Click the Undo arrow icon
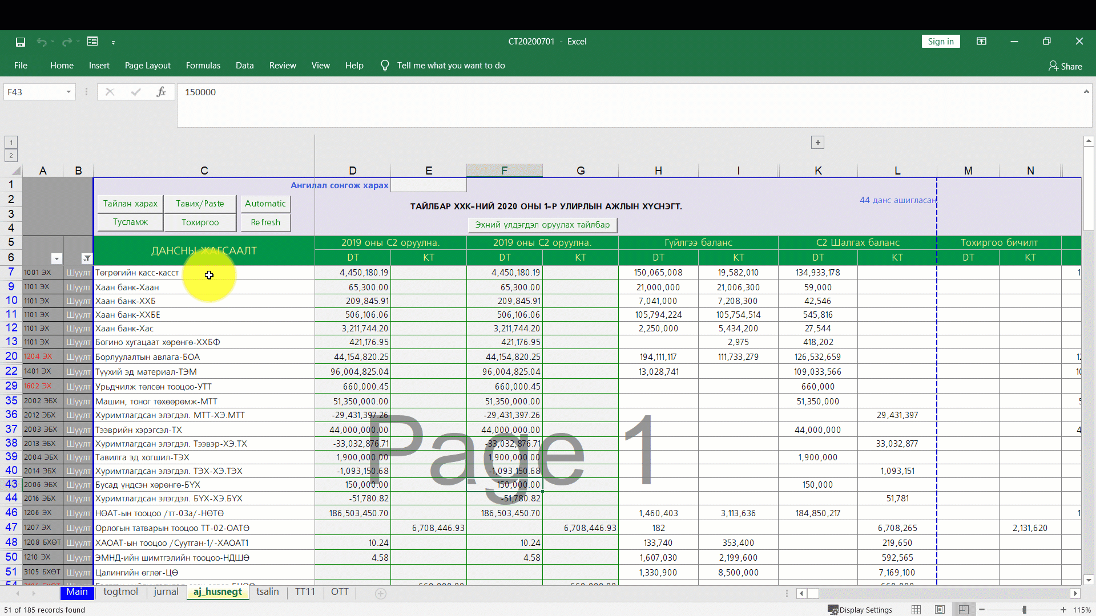Image resolution: width=1096 pixels, height=616 pixels. [42, 42]
